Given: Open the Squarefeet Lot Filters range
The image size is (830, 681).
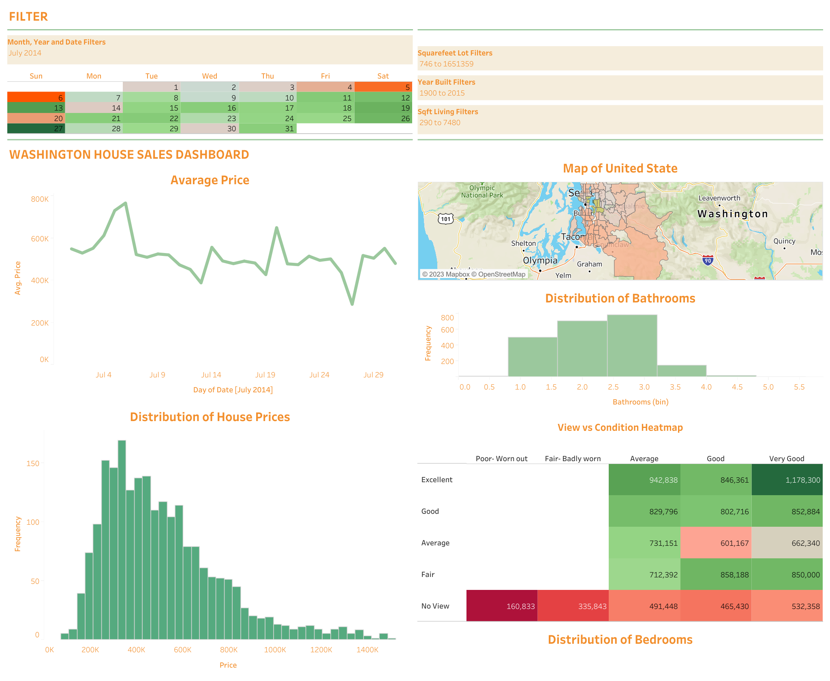Looking at the screenshot, I should [446, 64].
